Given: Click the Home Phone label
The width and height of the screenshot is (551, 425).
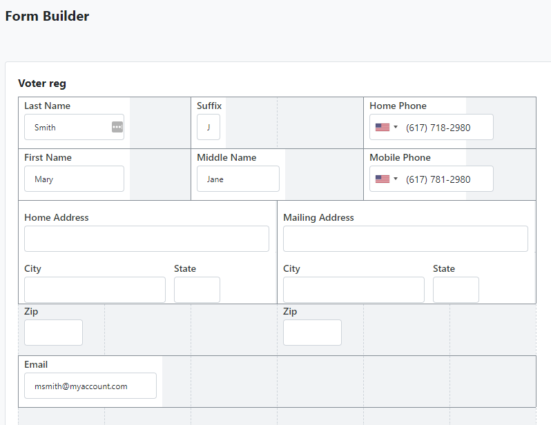Looking at the screenshot, I should point(398,106).
